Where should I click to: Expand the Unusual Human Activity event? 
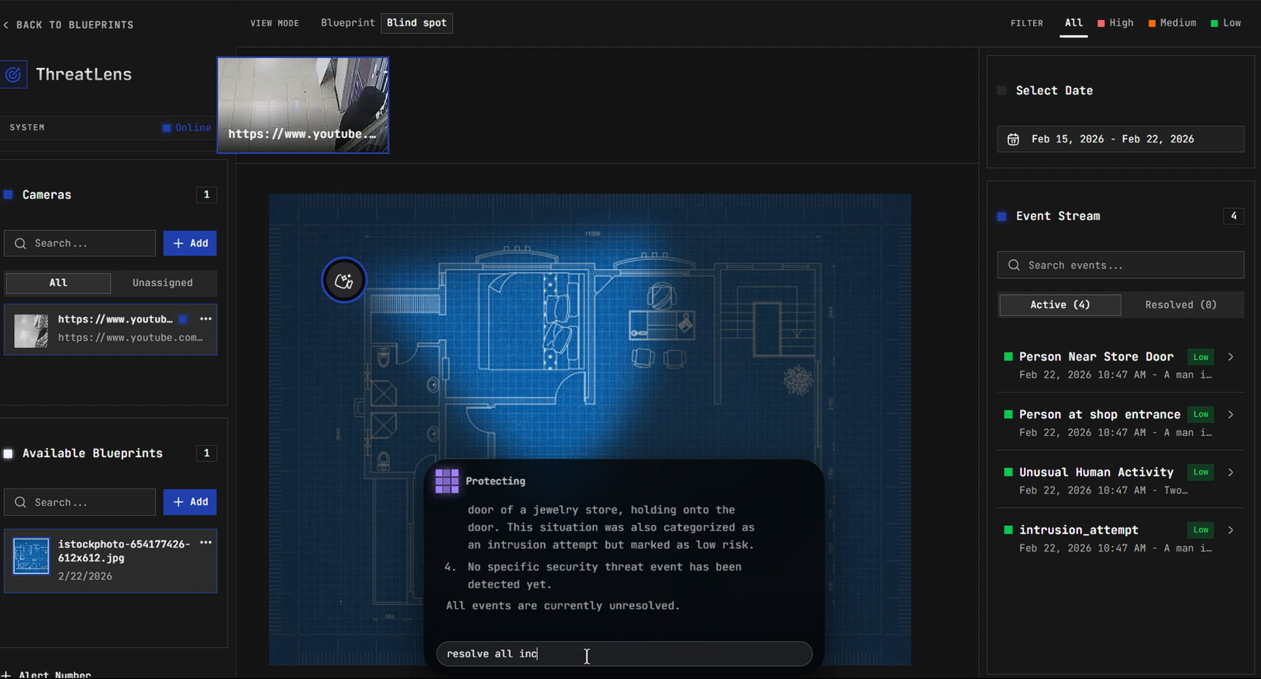[x=1230, y=472]
